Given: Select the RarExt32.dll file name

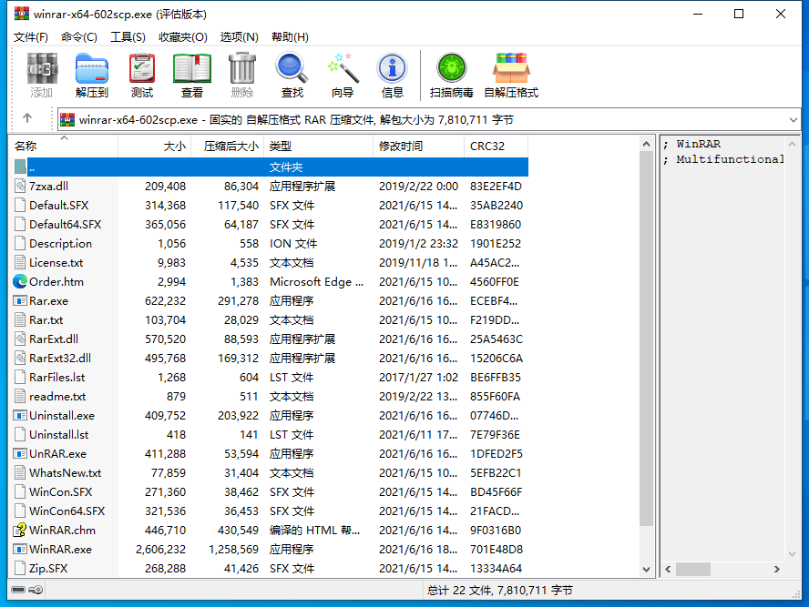Looking at the screenshot, I should [60, 358].
